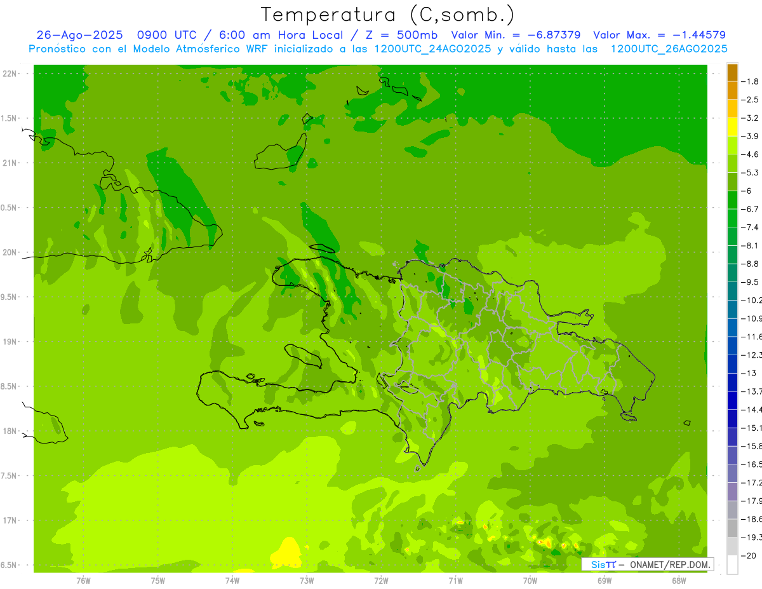Click the 76W longitude label
762x589 pixels.
click(x=83, y=580)
